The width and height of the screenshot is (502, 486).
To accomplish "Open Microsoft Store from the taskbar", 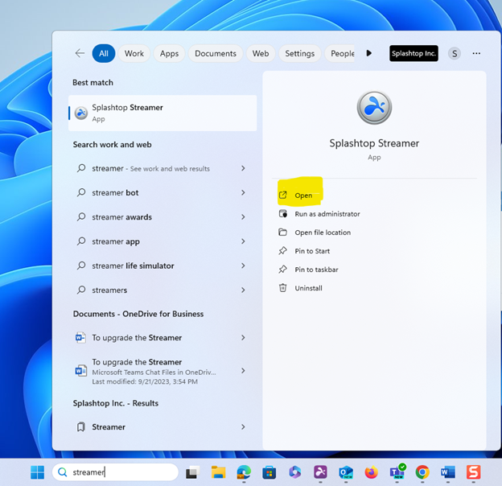I will [x=270, y=472].
